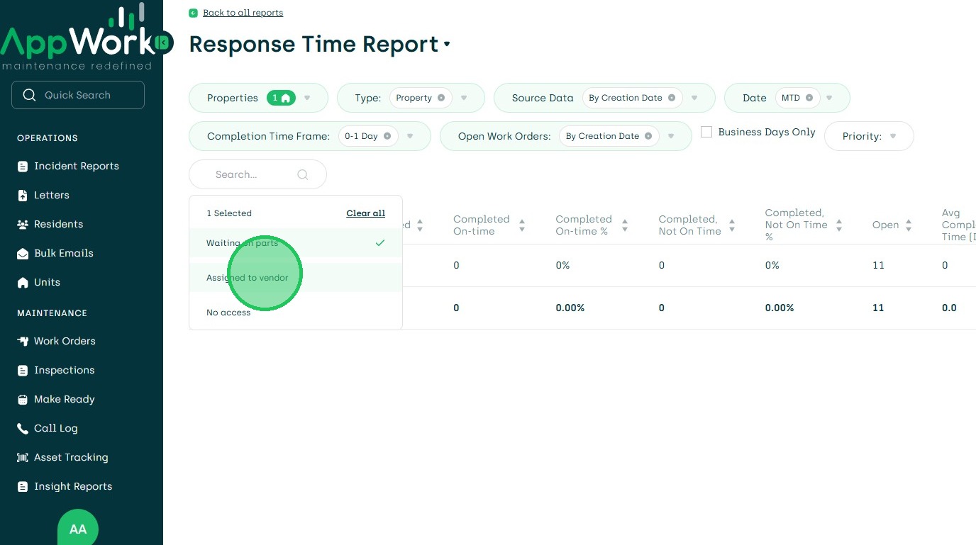Expand the Date filter dropdown arrow
The image size is (976, 545).
(829, 98)
